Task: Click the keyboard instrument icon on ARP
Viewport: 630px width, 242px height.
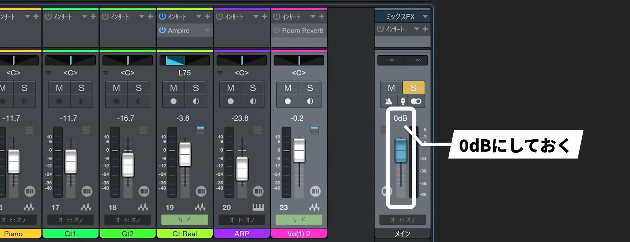Action: [x=258, y=207]
